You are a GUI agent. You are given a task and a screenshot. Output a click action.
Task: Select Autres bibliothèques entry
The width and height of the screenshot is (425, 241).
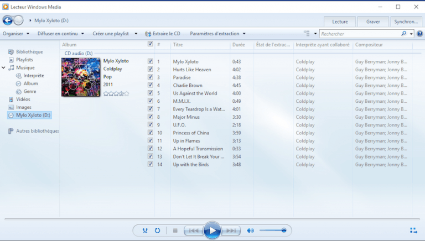[38, 131]
